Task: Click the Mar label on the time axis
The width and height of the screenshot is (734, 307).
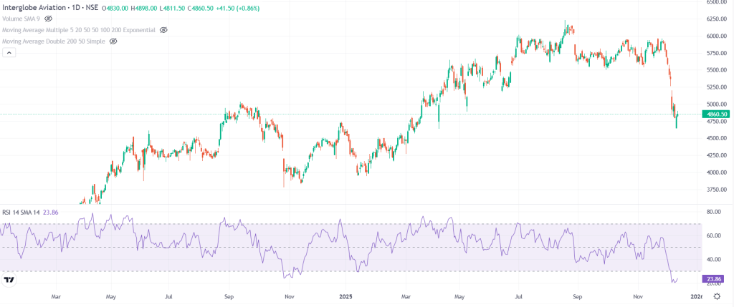Action: click(54, 295)
